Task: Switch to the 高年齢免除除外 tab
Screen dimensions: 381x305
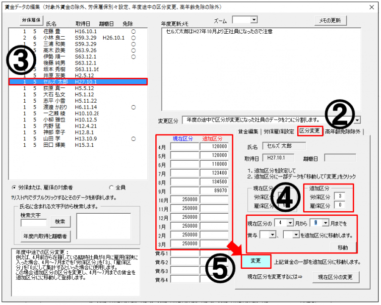Action: (x=342, y=131)
